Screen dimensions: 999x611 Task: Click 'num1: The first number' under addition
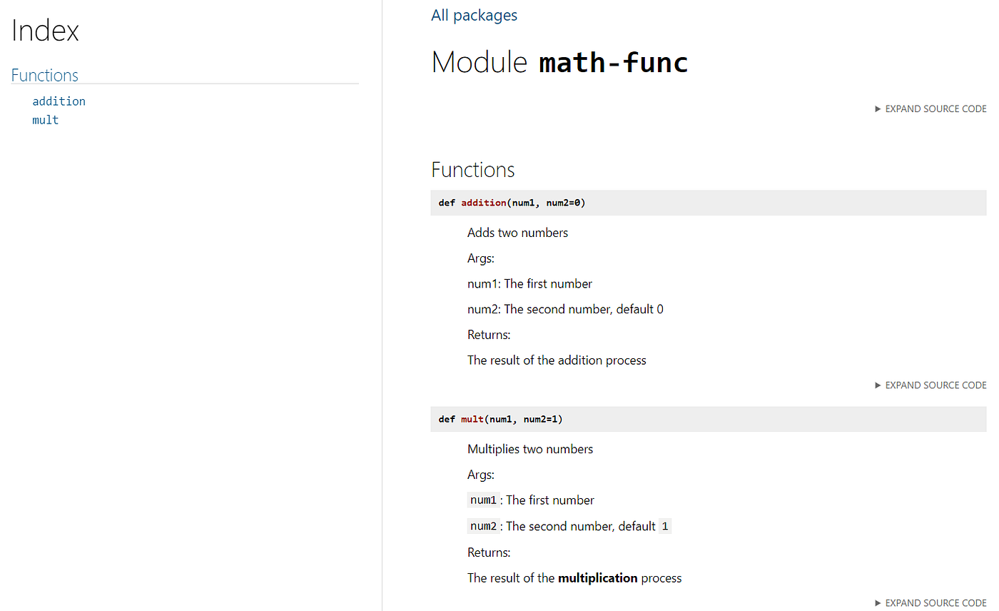(x=529, y=284)
